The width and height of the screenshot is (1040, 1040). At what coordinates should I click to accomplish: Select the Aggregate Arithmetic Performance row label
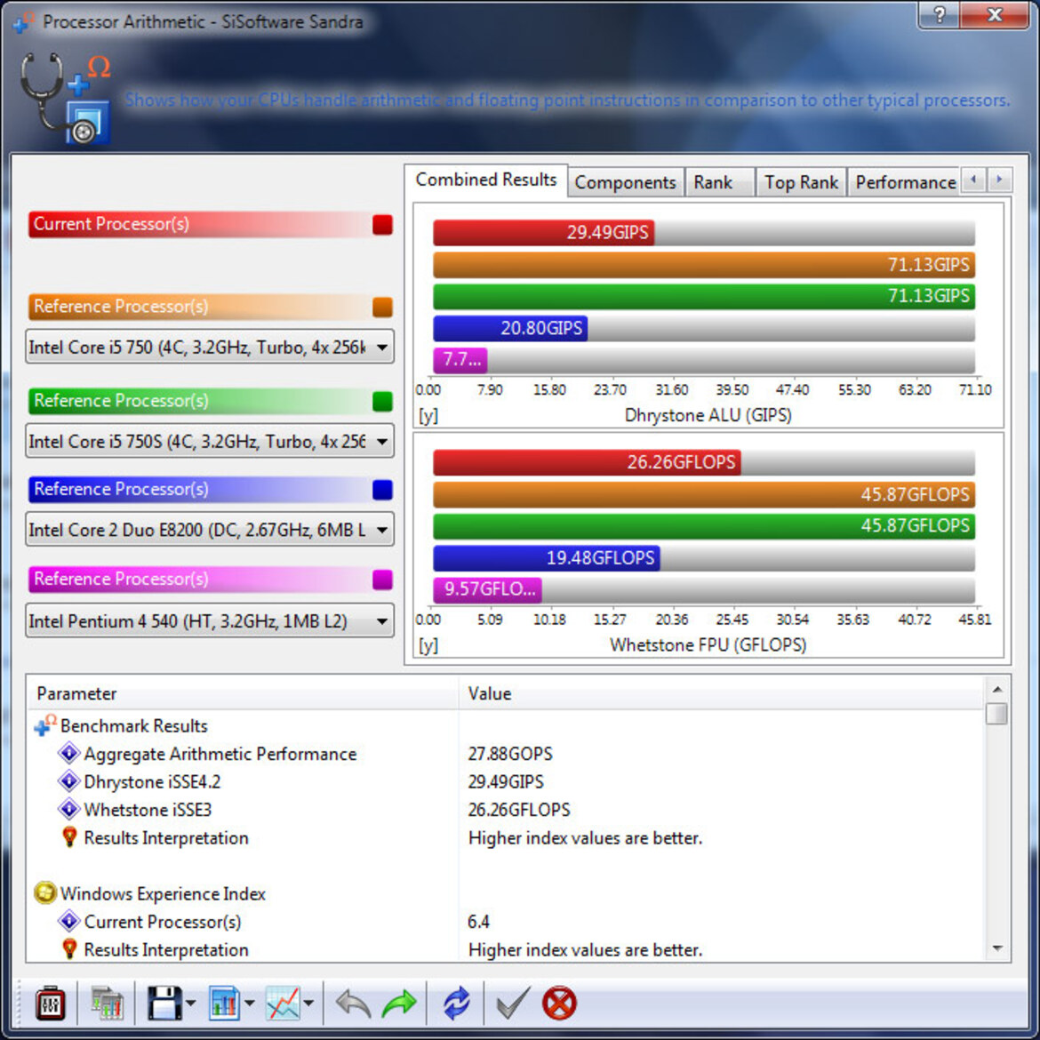pos(220,754)
